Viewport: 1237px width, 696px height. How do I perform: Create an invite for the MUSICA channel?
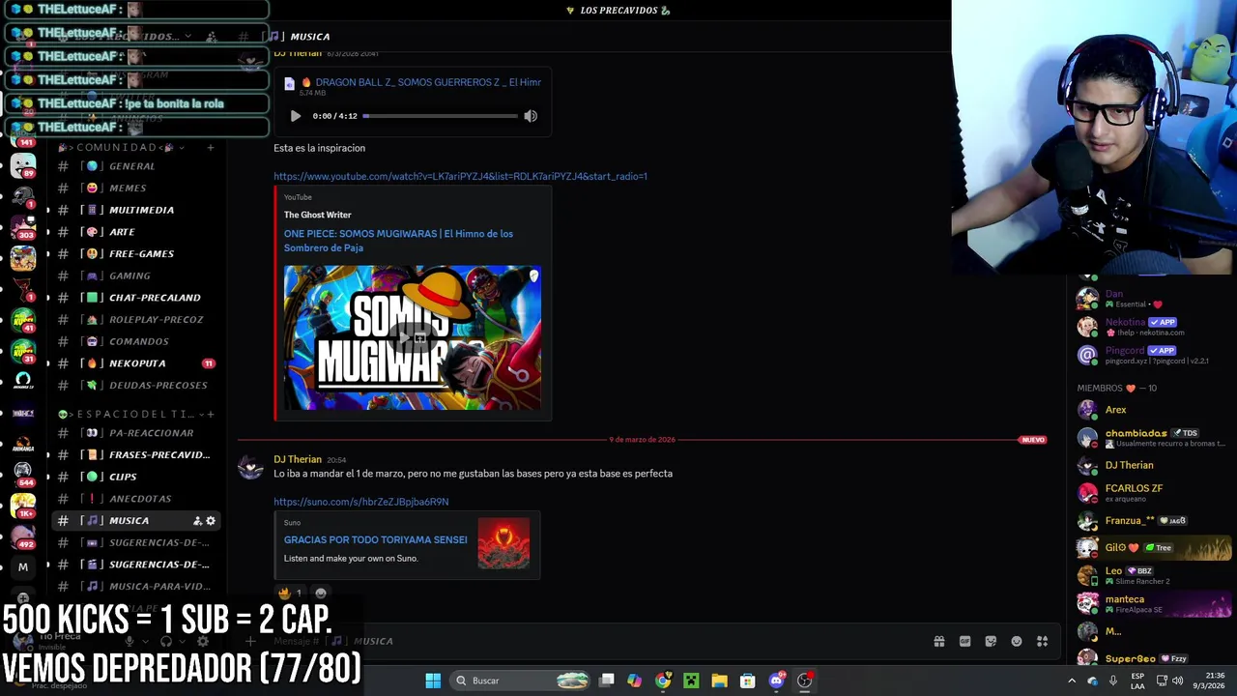coord(197,521)
